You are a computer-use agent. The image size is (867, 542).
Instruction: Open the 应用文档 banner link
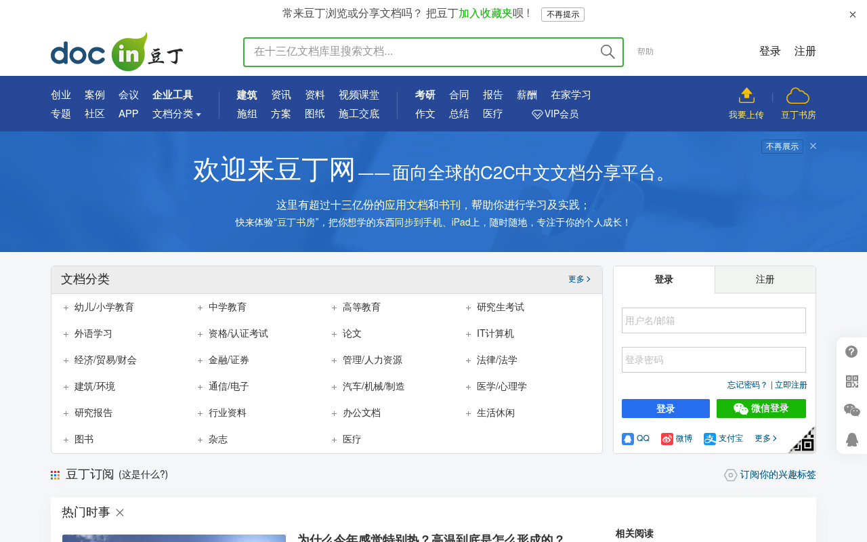coord(406,205)
